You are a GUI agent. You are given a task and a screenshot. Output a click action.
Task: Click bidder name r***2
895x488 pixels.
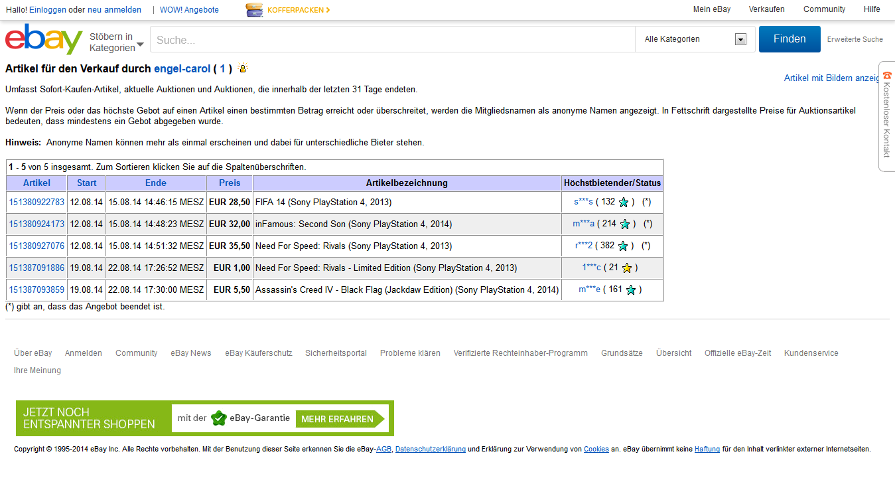[x=584, y=246]
